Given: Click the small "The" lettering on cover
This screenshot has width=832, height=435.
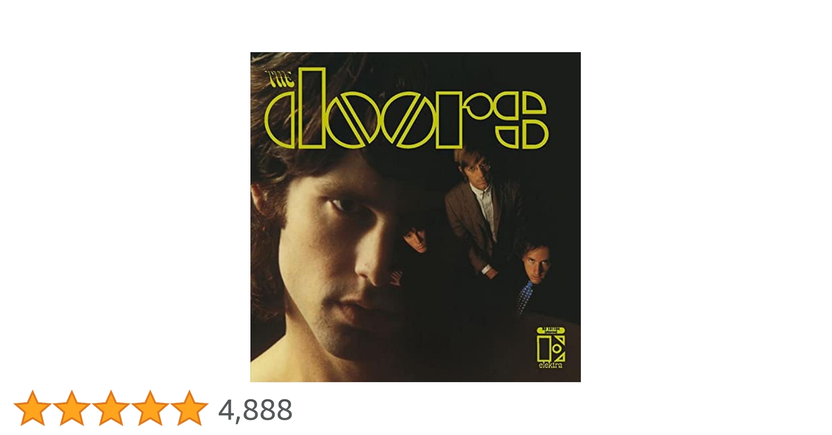Looking at the screenshot, I should pyautogui.click(x=280, y=79).
